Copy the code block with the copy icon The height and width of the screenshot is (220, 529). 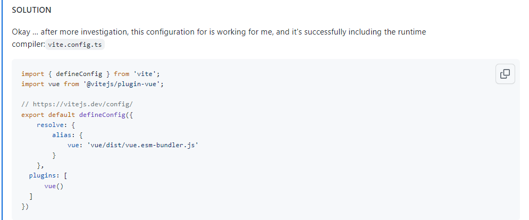click(x=505, y=74)
